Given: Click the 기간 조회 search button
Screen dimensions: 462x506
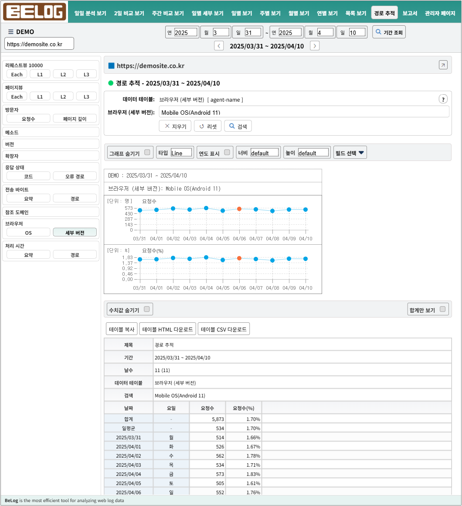Looking at the screenshot, I should pos(389,32).
